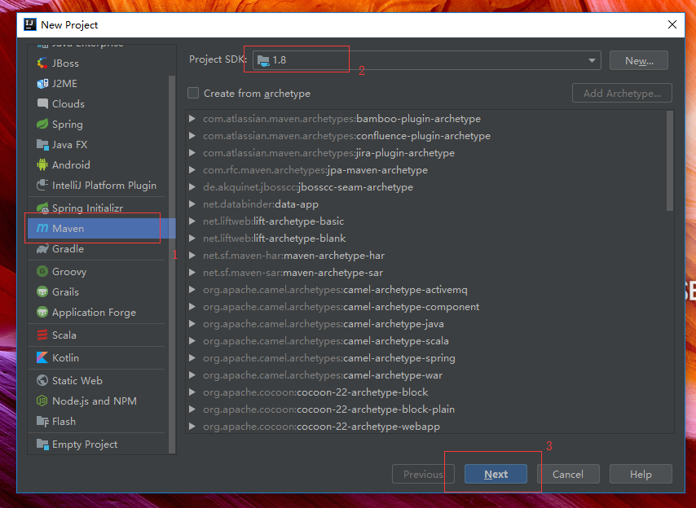The image size is (696, 508).
Task: Expand camel-archetype-component entry
Action: (x=192, y=306)
